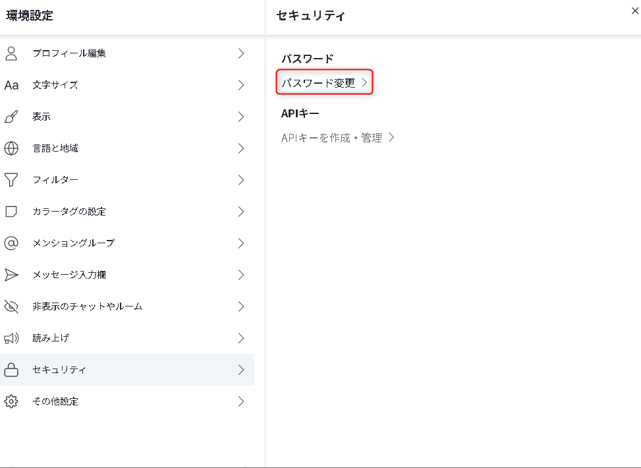The width and height of the screenshot is (641, 468).
Task: Click the gear icon for other settings
Action: click(x=11, y=401)
